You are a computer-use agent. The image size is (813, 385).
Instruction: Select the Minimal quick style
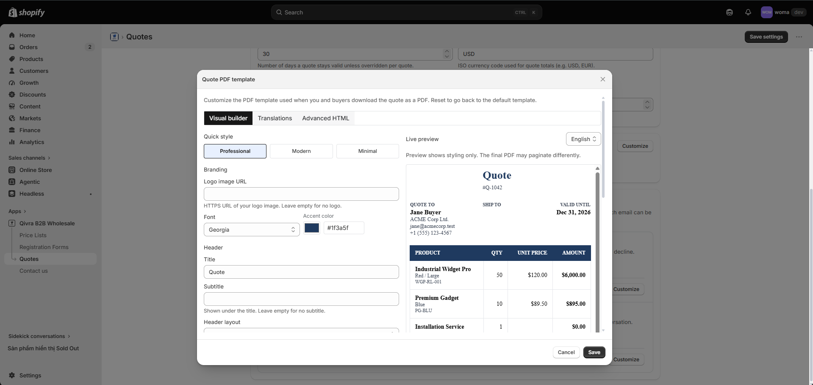[x=368, y=151]
